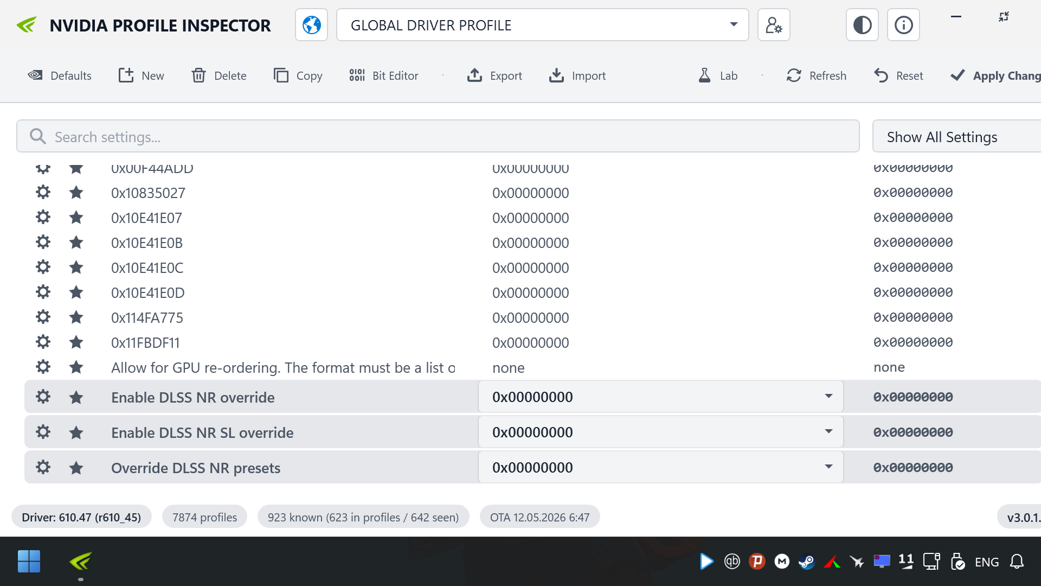Refresh the settings list
Viewport: 1041px width, 586px height.
pos(817,75)
